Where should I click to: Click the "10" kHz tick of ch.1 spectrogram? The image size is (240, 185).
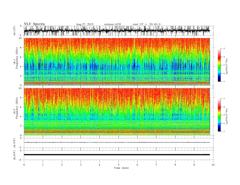point(20,38)
